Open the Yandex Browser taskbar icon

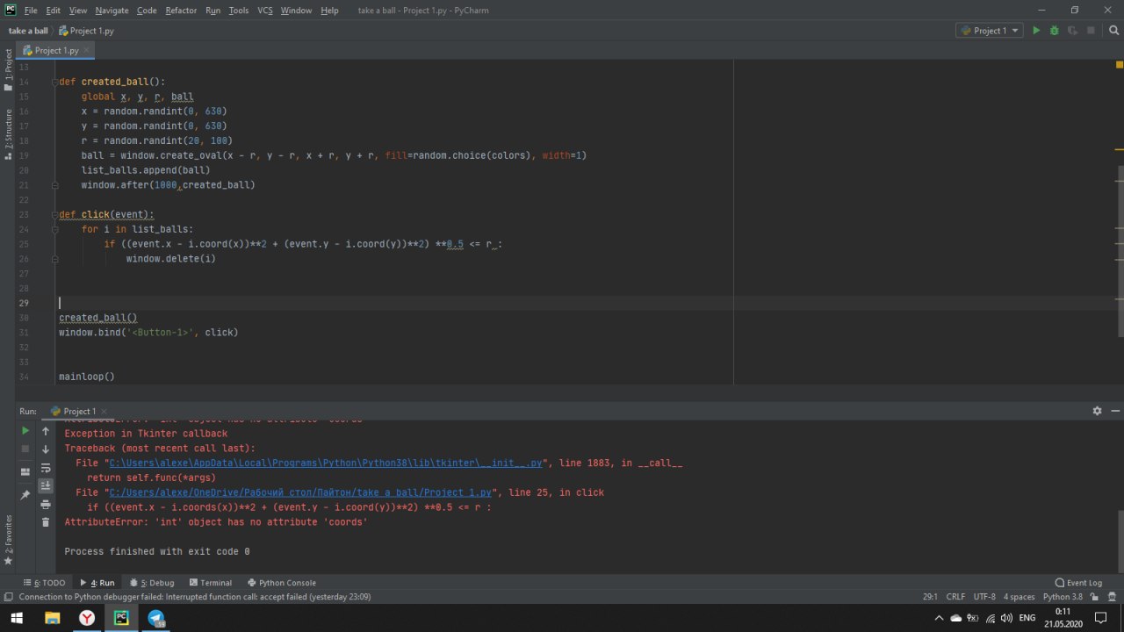88,618
